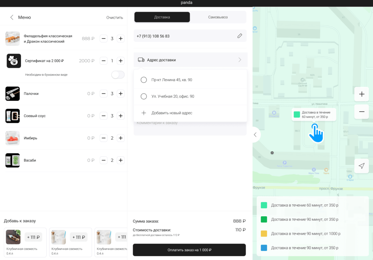The image size is (373, 260).
Task: Collapse the map panel with left chevron
Action: click(255, 135)
